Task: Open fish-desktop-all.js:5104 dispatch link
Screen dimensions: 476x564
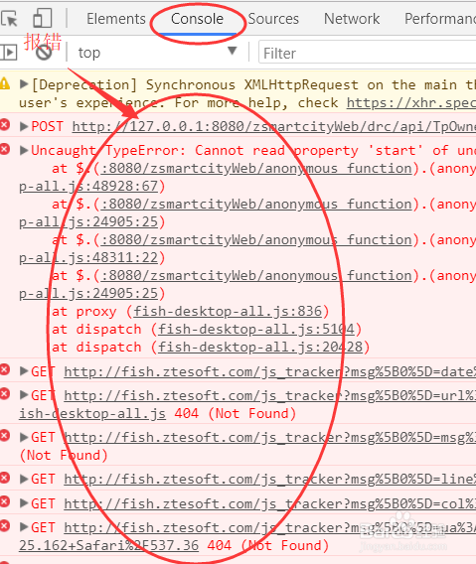Action: click(256, 330)
